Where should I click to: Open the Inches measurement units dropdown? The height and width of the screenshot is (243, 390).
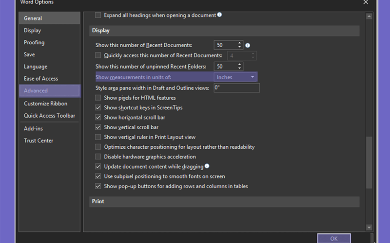click(x=235, y=77)
